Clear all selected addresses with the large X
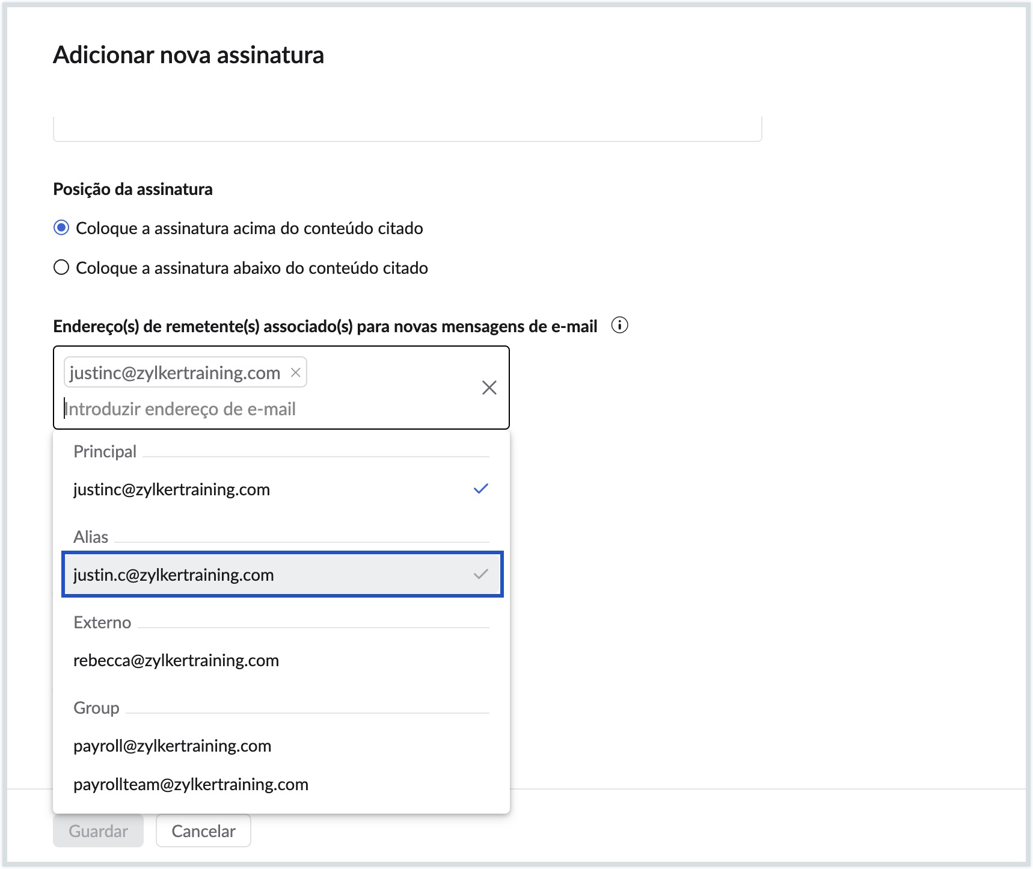1033x869 pixels. coord(489,388)
